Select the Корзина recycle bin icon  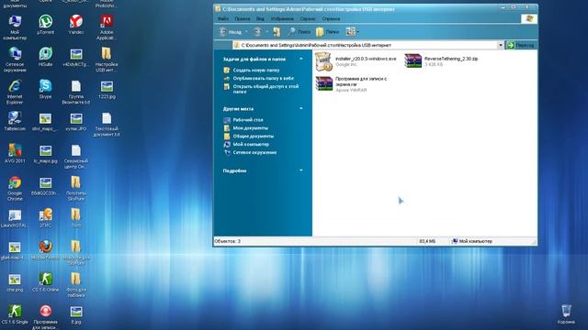coord(566,314)
